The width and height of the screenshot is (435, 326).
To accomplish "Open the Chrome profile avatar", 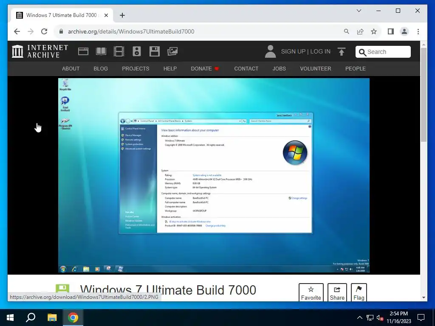I will [x=404, y=31].
